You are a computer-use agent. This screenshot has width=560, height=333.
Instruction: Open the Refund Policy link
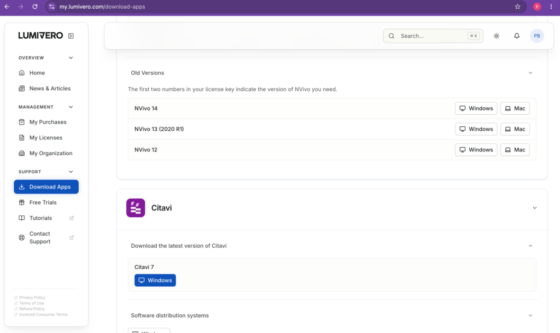coord(32,309)
